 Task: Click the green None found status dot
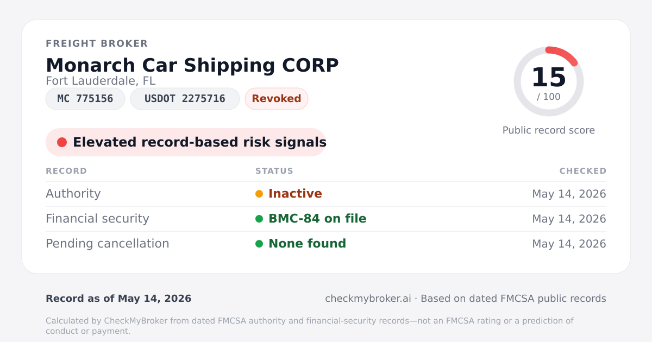point(259,244)
